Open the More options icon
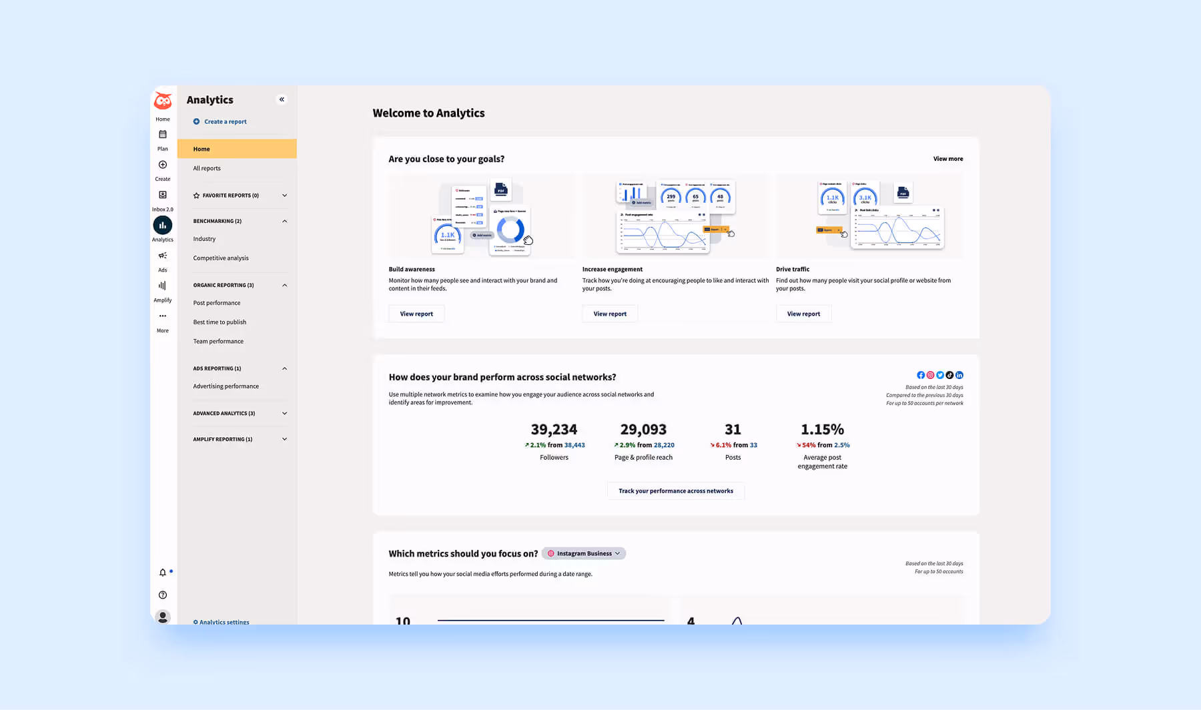The image size is (1201, 710). tap(162, 316)
